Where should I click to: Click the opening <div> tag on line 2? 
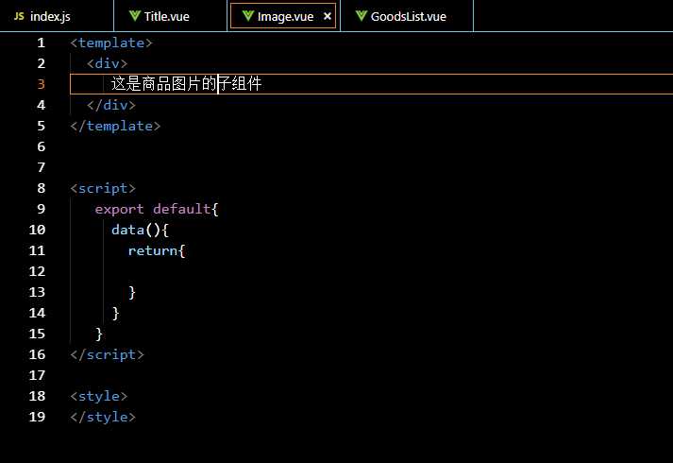(x=107, y=63)
